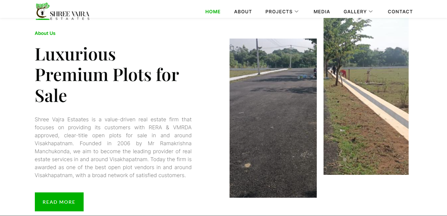This screenshot has width=447, height=216.
Task: Open the MEDIA nav link
Action: (322, 12)
